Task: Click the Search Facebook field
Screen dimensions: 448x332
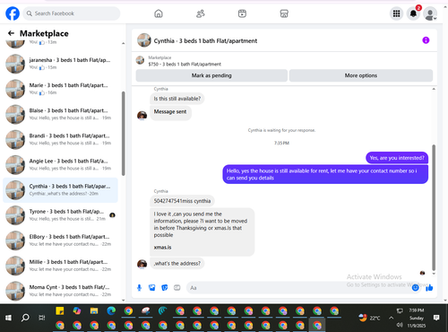Action: point(72,13)
